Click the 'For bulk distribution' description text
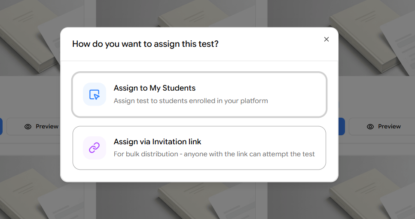The height and width of the screenshot is (219, 415). pyautogui.click(x=214, y=154)
